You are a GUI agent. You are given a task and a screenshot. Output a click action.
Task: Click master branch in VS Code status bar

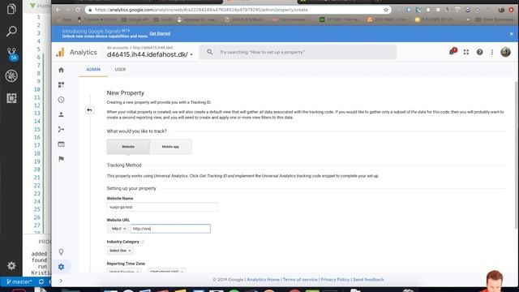point(19,281)
